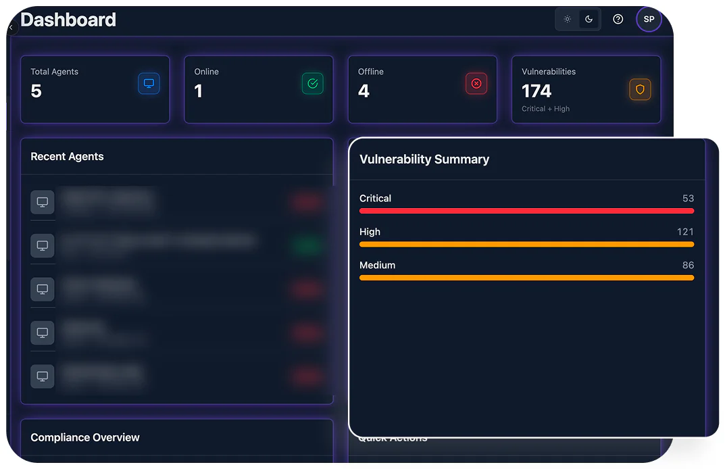Click the Total Agents count 5

pos(36,91)
